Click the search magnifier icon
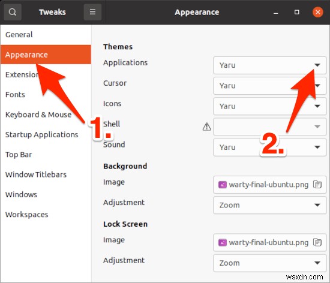This screenshot has height=283, width=330. [x=13, y=12]
